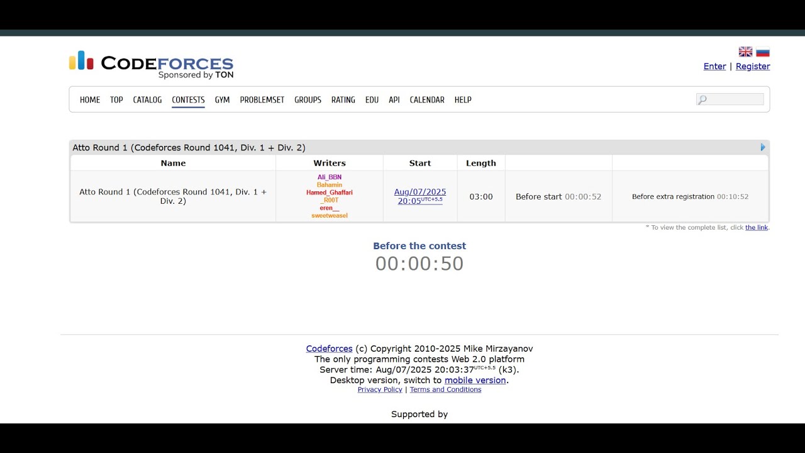Screen dimensions: 805x453
Task: Click the large 00:00:50 countdown timer
Action: coord(419,264)
